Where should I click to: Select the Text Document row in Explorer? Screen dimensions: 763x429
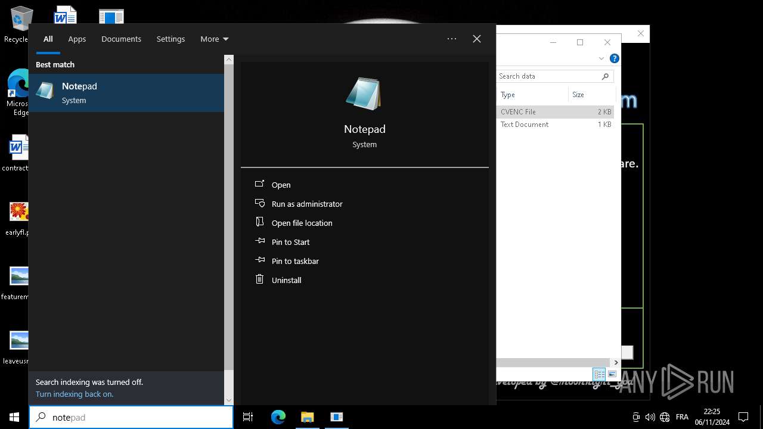(x=555, y=125)
